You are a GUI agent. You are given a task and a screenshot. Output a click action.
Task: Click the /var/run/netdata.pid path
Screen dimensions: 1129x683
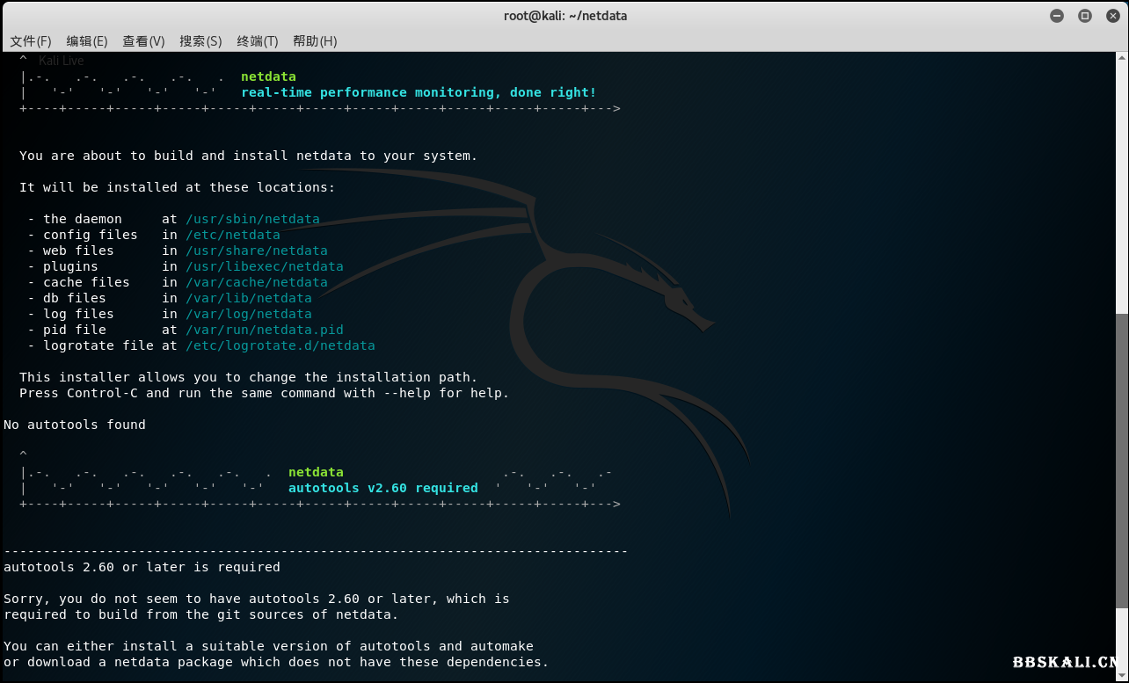(x=265, y=330)
